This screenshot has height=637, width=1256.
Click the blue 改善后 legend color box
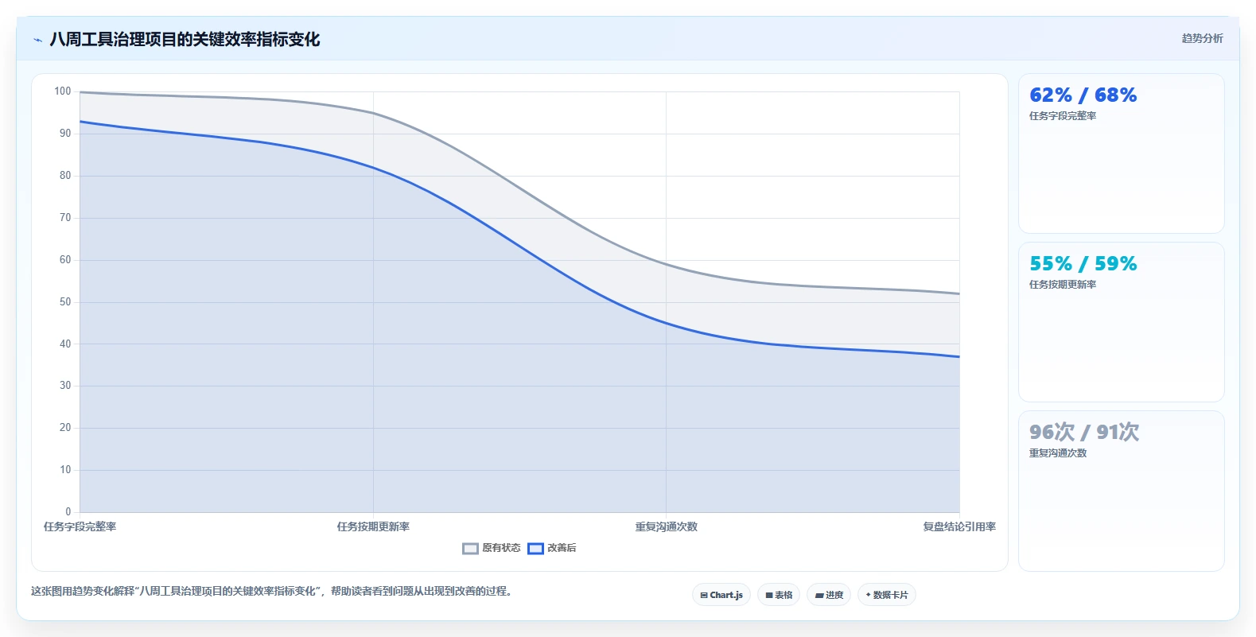[x=535, y=548]
